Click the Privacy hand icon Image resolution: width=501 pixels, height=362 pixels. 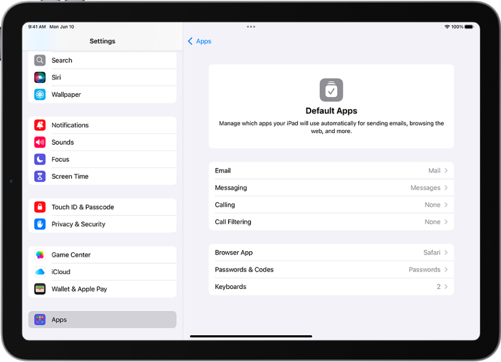point(40,224)
